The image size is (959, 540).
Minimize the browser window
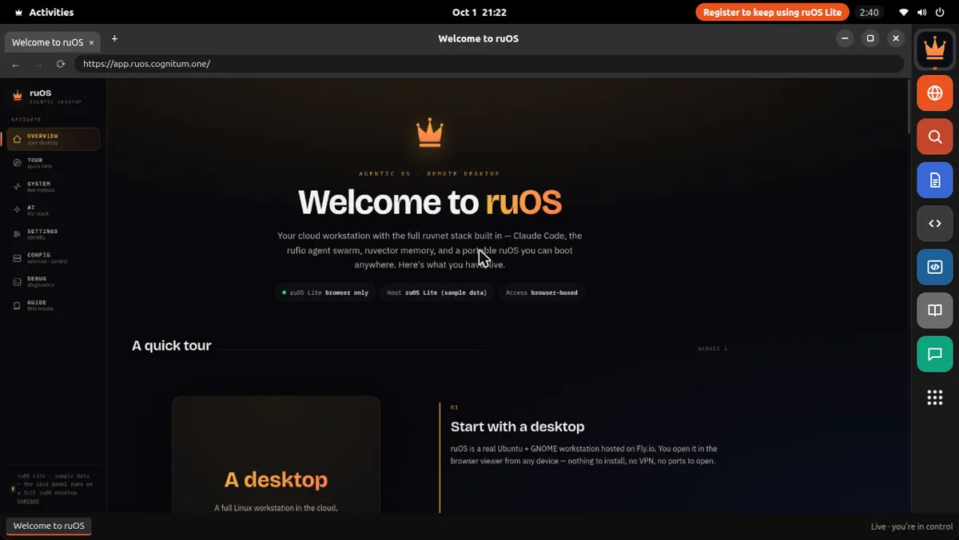click(845, 38)
